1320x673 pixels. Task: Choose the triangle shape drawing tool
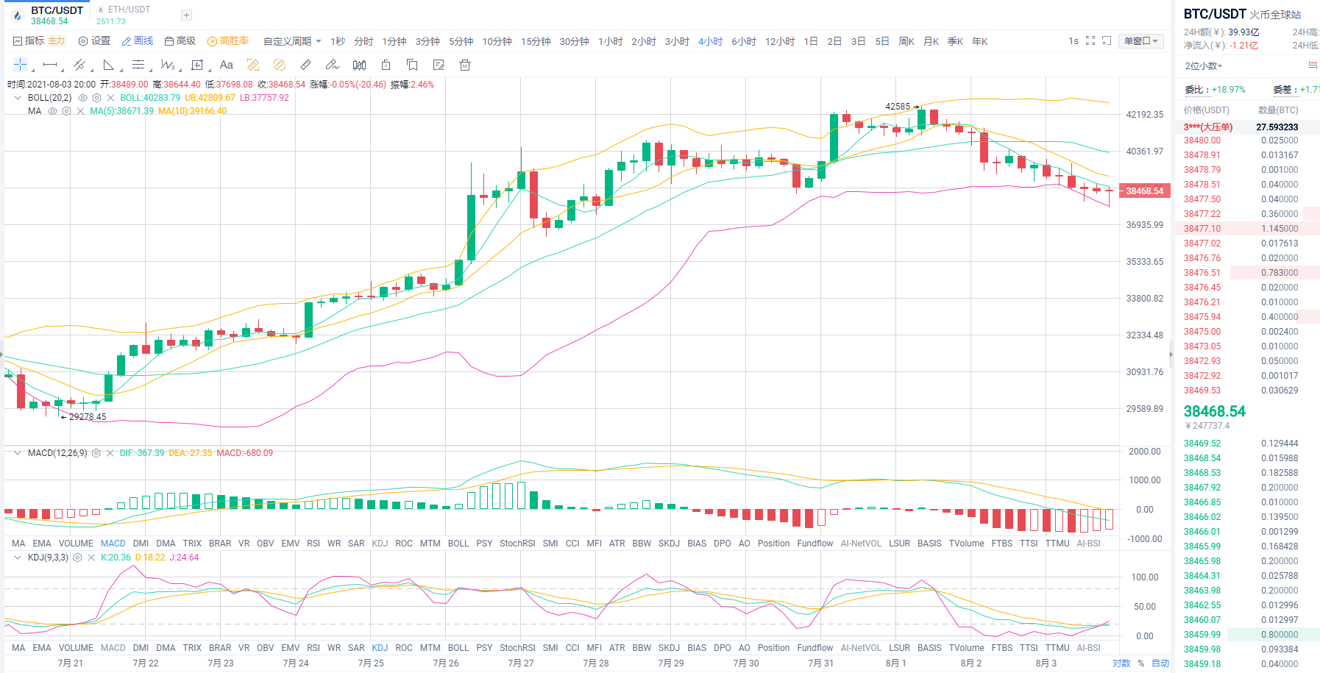click(x=109, y=65)
